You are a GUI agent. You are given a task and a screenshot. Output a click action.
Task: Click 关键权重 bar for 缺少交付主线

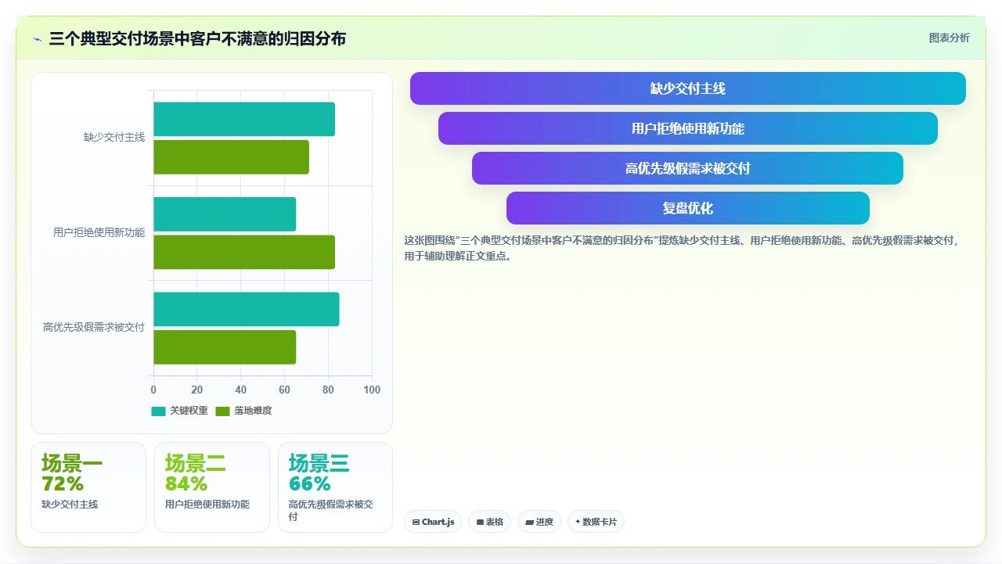tap(244, 119)
